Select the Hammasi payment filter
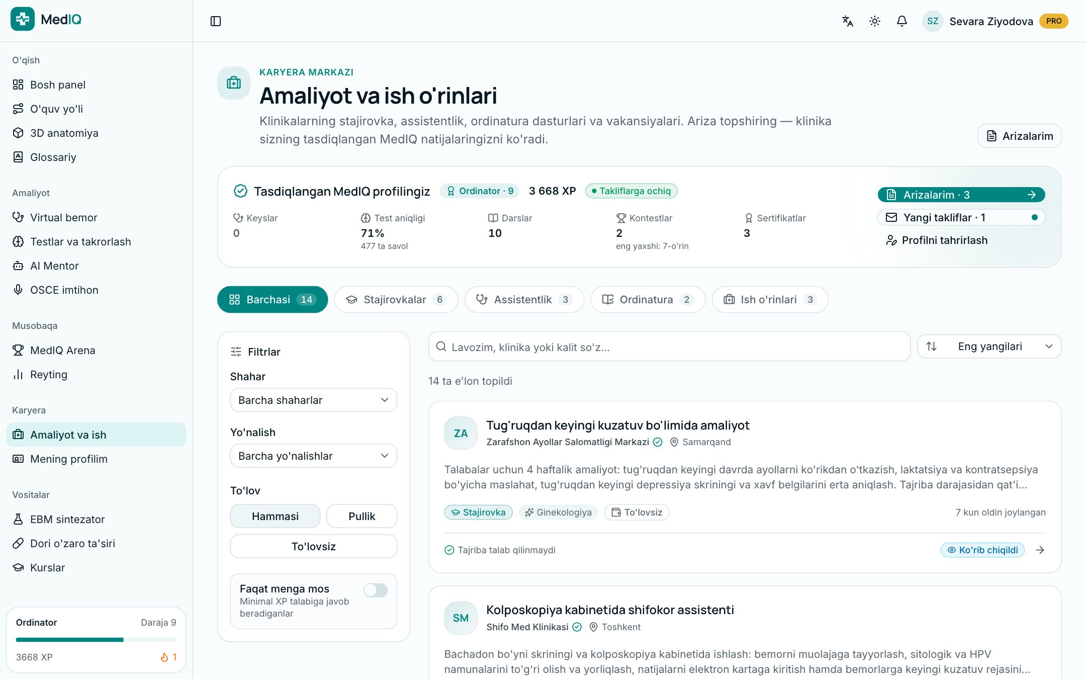The image size is (1086, 679). (x=275, y=516)
